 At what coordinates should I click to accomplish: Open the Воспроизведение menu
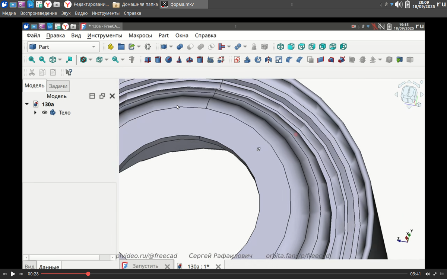pyautogui.click(x=38, y=13)
